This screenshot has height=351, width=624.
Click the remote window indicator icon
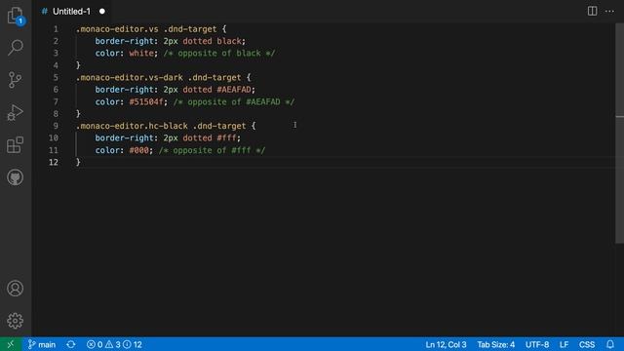point(11,344)
